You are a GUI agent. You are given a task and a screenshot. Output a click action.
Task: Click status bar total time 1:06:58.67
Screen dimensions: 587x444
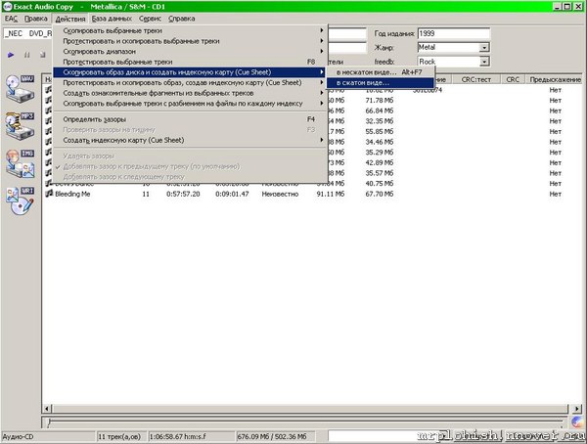(x=192, y=436)
